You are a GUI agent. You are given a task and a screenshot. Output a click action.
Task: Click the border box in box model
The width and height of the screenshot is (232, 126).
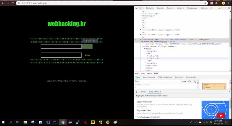coord(208,88)
